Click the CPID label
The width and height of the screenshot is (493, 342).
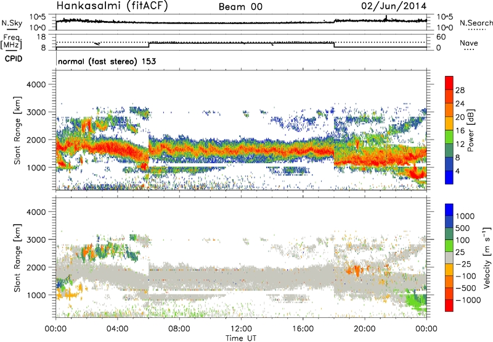pyautogui.click(x=14, y=59)
